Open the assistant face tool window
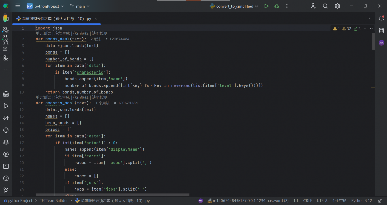The width and height of the screenshot is (387, 205). [x=6, y=94]
